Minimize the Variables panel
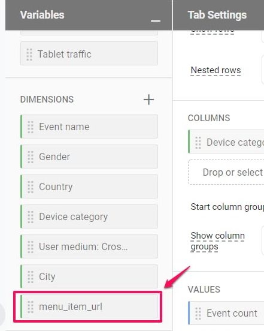This screenshot has width=264, height=331. click(156, 20)
